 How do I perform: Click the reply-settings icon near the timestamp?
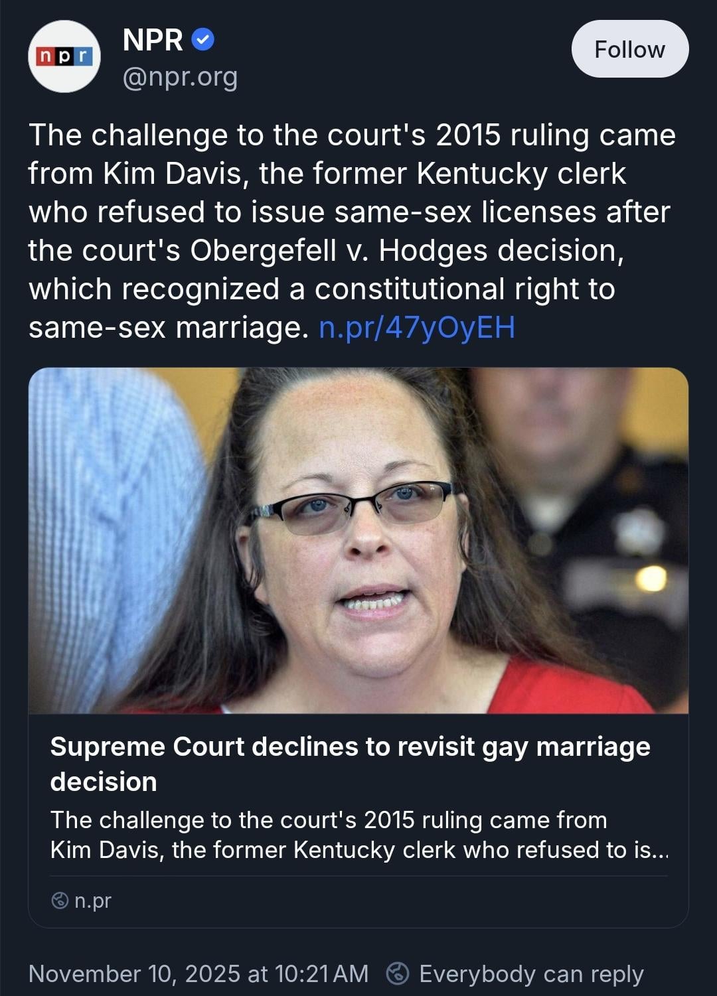click(x=398, y=973)
